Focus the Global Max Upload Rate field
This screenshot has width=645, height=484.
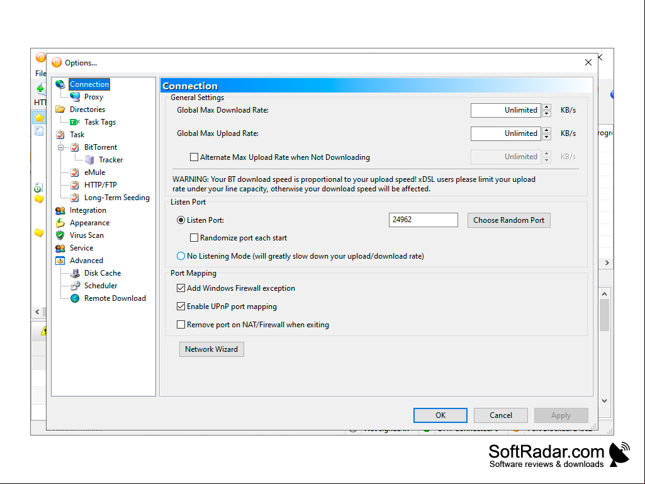click(x=505, y=133)
